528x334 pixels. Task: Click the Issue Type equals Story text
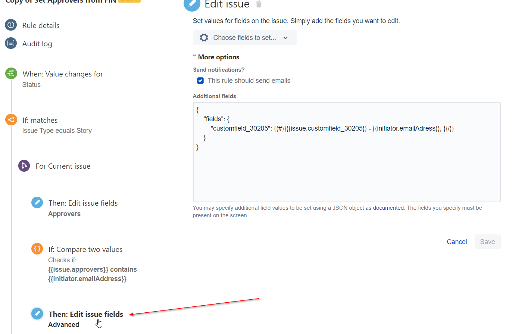pyautogui.click(x=57, y=131)
